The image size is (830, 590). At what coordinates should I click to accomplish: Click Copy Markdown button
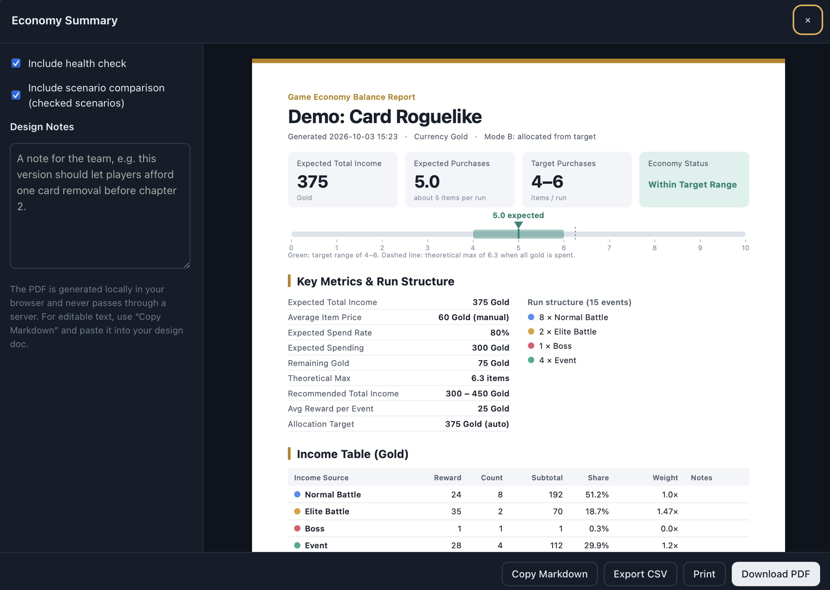click(549, 574)
